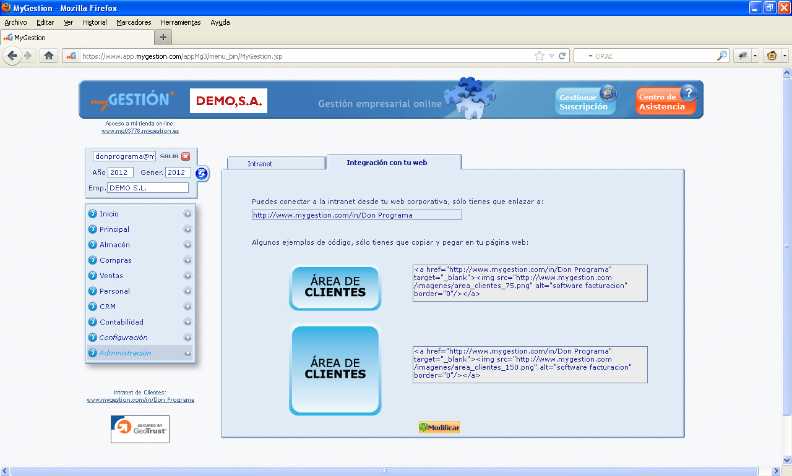Select the Ventas menu item
The width and height of the screenshot is (792, 476).
coord(111,276)
